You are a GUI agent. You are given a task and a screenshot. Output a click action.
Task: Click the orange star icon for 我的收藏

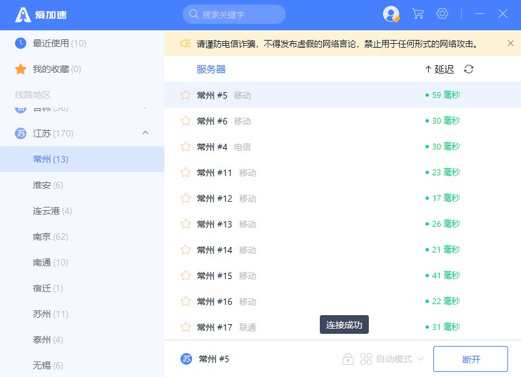coord(21,69)
